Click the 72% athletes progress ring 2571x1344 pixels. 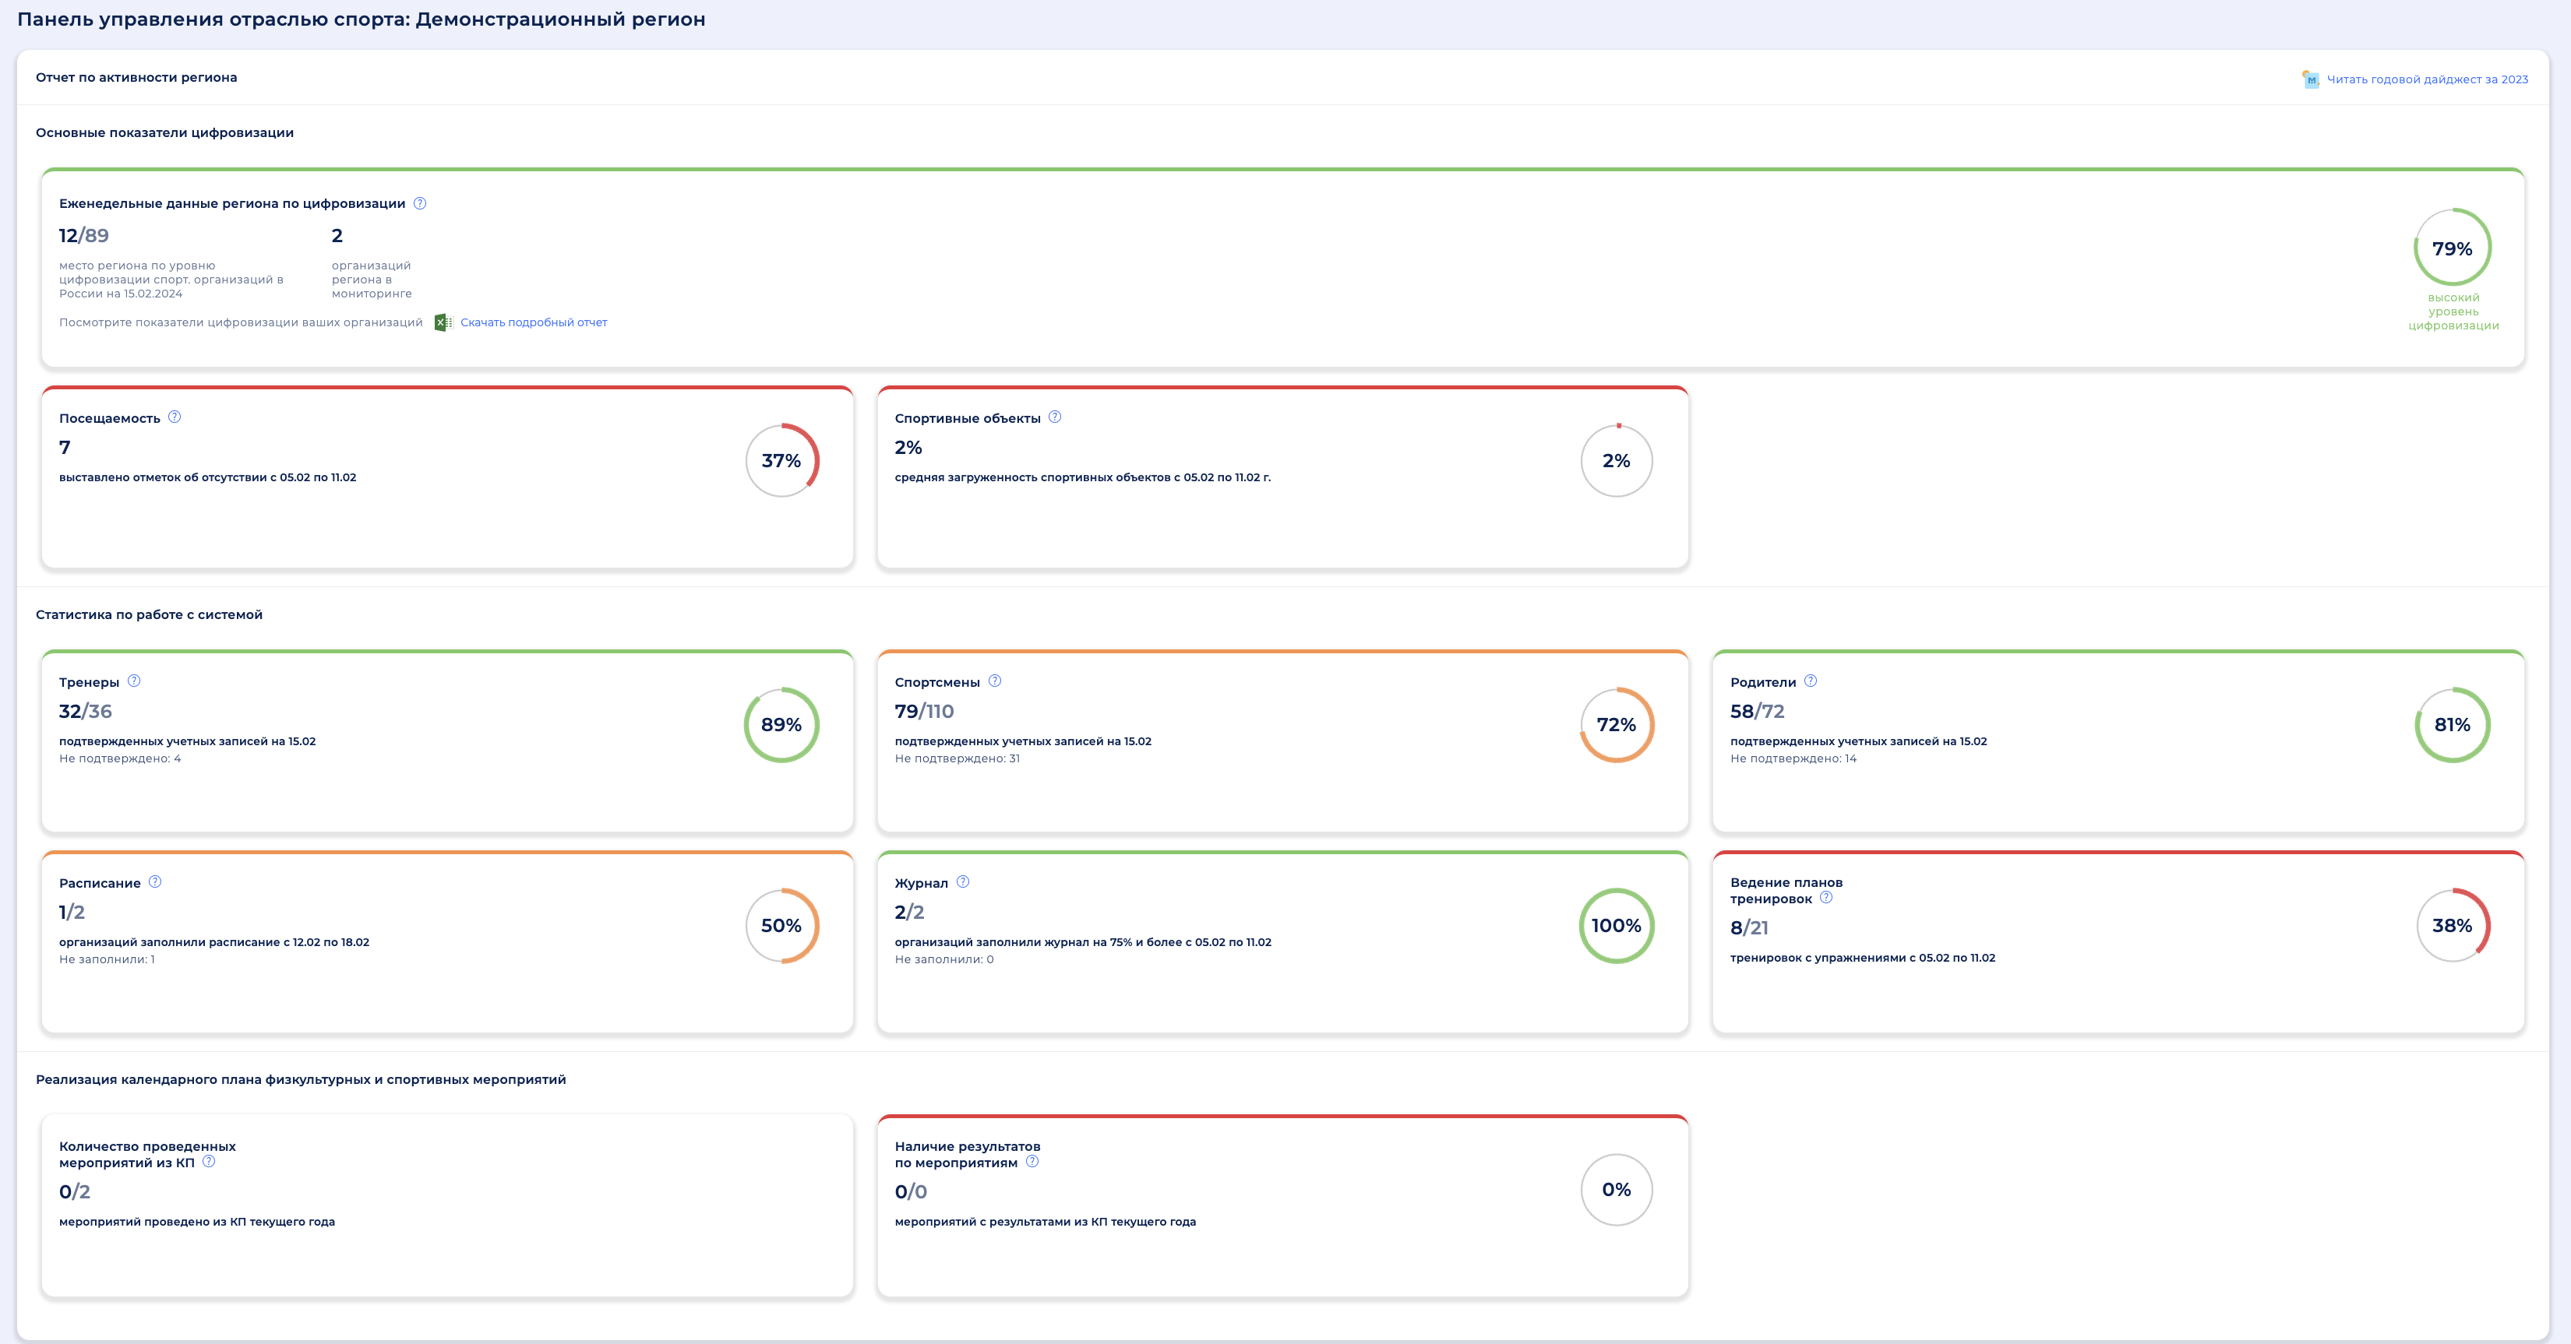[1616, 726]
